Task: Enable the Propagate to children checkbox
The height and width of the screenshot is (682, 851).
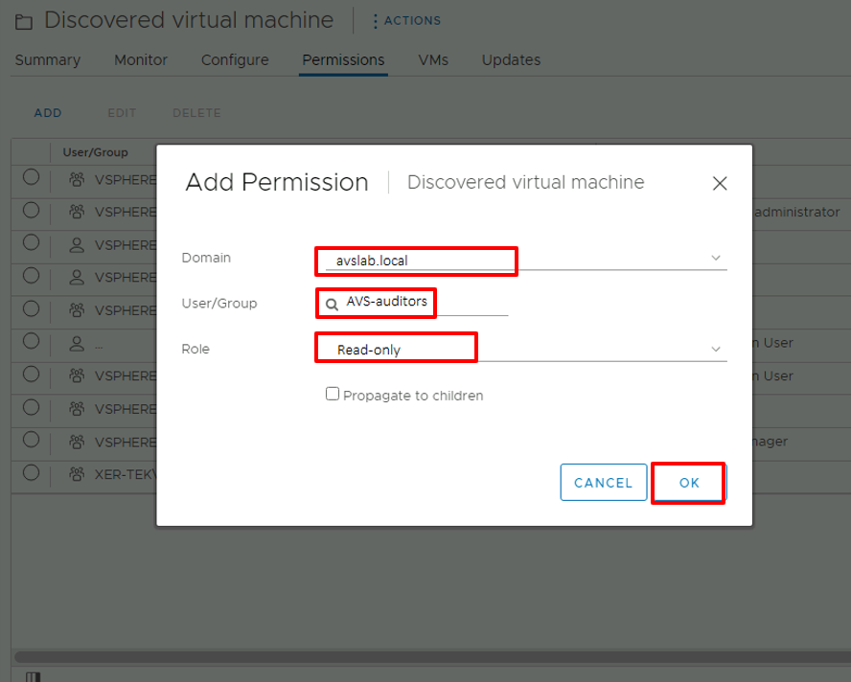Action: pyautogui.click(x=333, y=394)
